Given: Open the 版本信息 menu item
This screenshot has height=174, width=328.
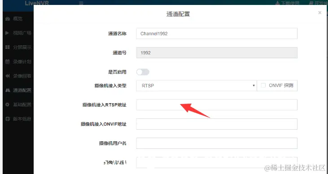Looking at the screenshot, I should pyautogui.click(x=22, y=119).
